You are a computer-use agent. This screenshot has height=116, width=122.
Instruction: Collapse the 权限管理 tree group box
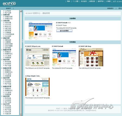2,15
